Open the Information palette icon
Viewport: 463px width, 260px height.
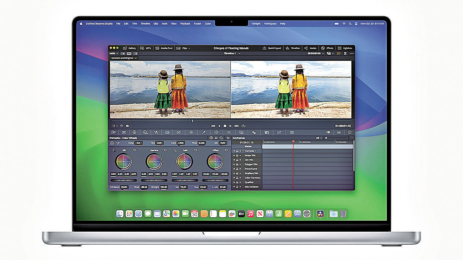coord(350,132)
